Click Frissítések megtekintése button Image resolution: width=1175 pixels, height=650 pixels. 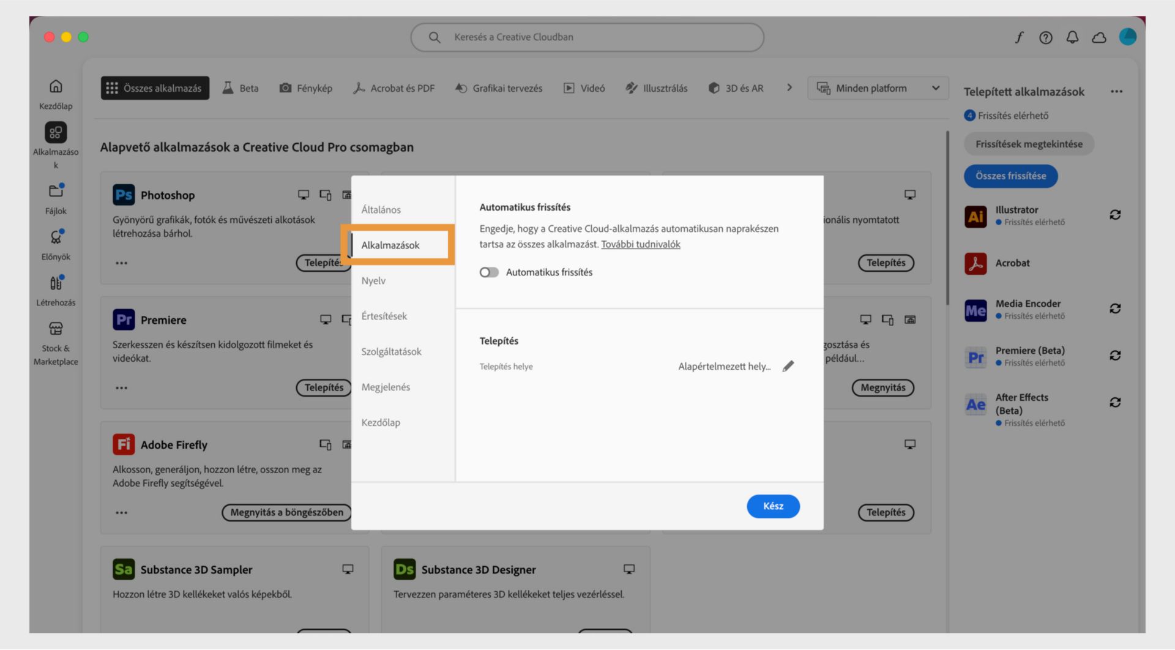point(1029,144)
